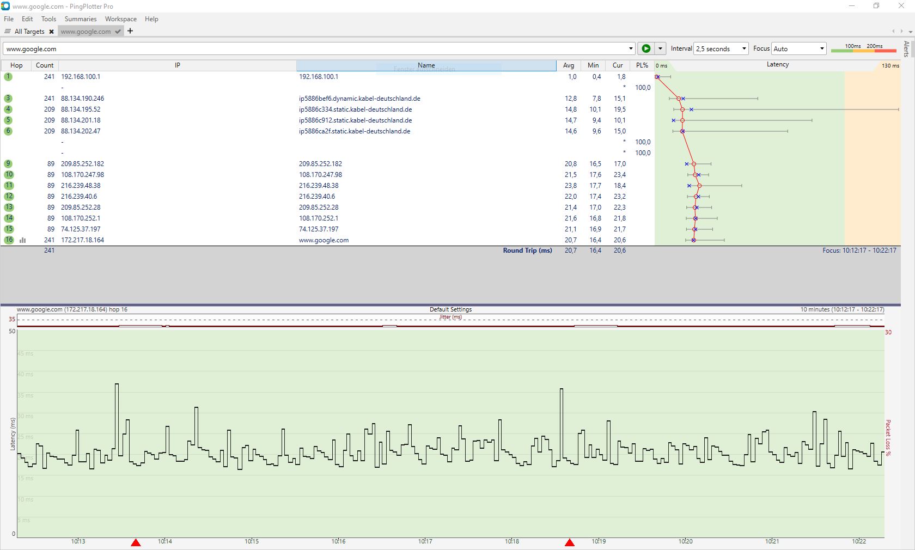This screenshot has height=550, width=915.
Task: Sort by the Cur column header
Action: tap(618, 65)
